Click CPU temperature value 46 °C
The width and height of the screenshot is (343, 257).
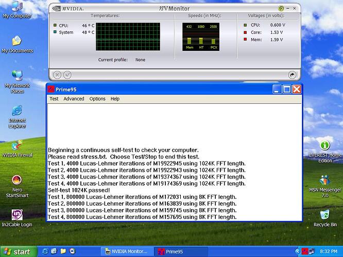[x=88, y=26]
